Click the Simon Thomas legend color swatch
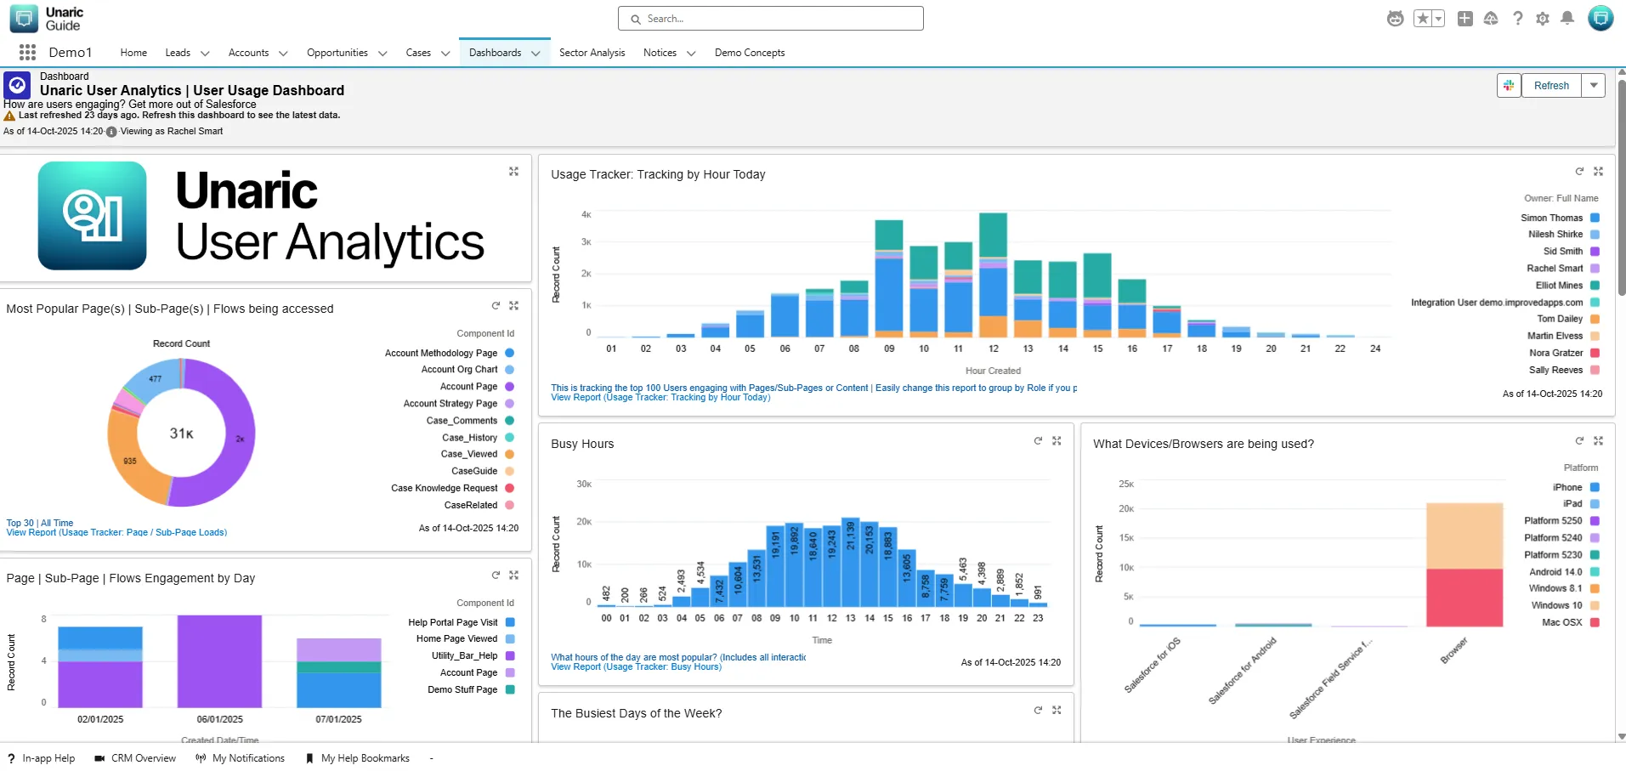Screen dimensions: 1626x771 click(1595, 218)
